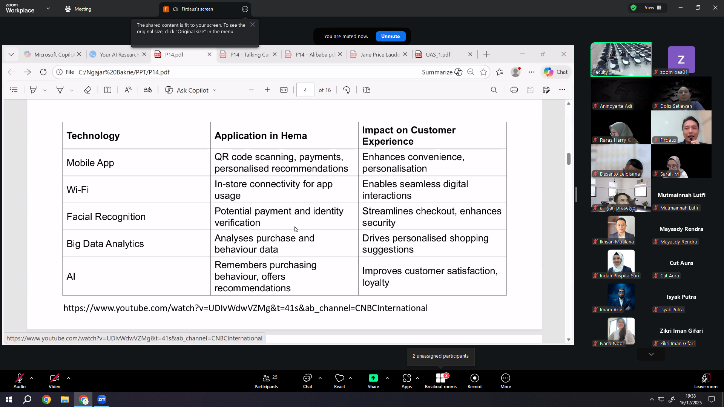Switch to P14 - Talking Car tab
Screen dimensions: 724x407
click(248, 54)
